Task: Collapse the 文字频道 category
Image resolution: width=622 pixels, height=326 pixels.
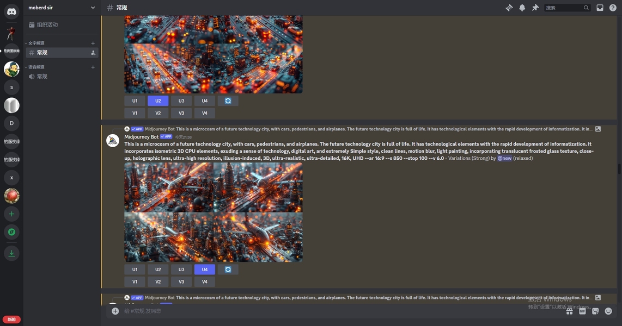Action: pyautogui.click(x=36, y=43)
